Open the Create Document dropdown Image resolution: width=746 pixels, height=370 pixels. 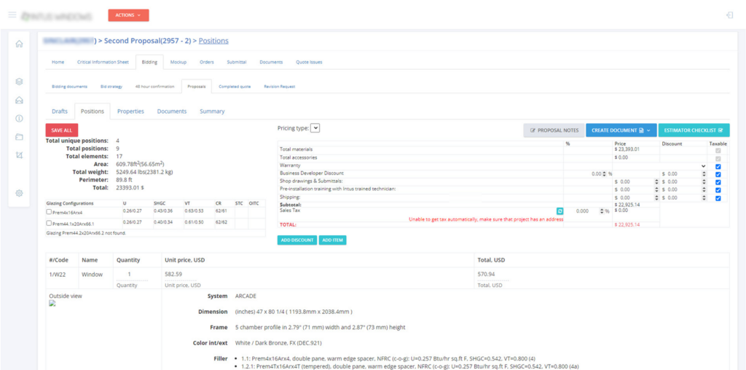(x=621, y=130)
